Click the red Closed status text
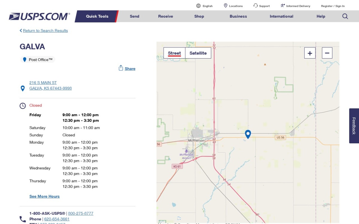Screen dimensions: 359x224 coord(36,105)
